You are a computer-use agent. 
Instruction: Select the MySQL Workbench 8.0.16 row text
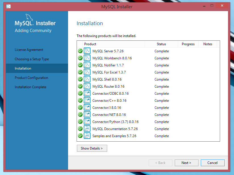pyautogui.click(x=112, y=58)
